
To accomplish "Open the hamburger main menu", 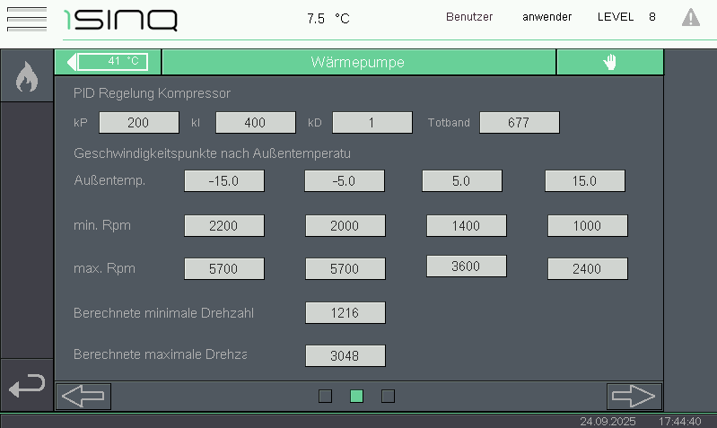I will tap(26, 18).
